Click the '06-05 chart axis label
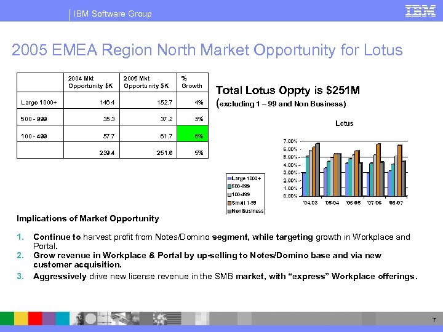Screen dimensions: 443x332 pos(353,203)
